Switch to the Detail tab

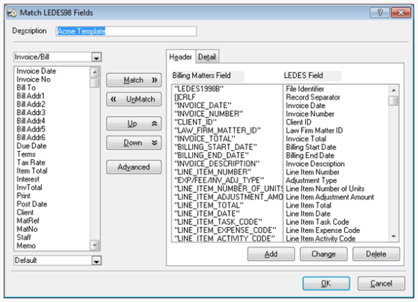coord(207,57)
